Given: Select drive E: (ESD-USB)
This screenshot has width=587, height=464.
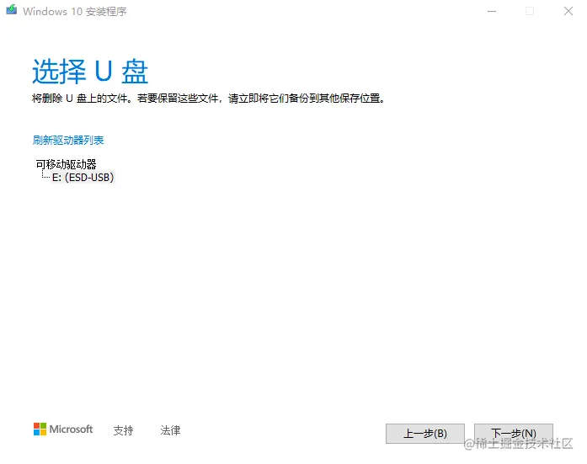Looking at the screenshot, I should coord(83,177).
